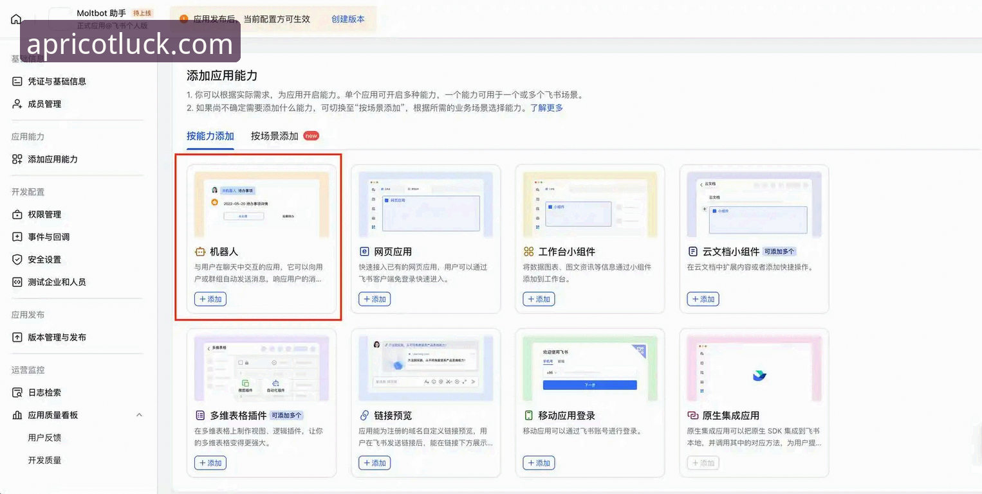Click the 成员管理 person icon

17,104
